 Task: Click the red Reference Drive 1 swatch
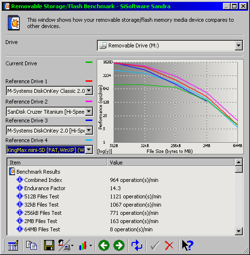[89, 81]
